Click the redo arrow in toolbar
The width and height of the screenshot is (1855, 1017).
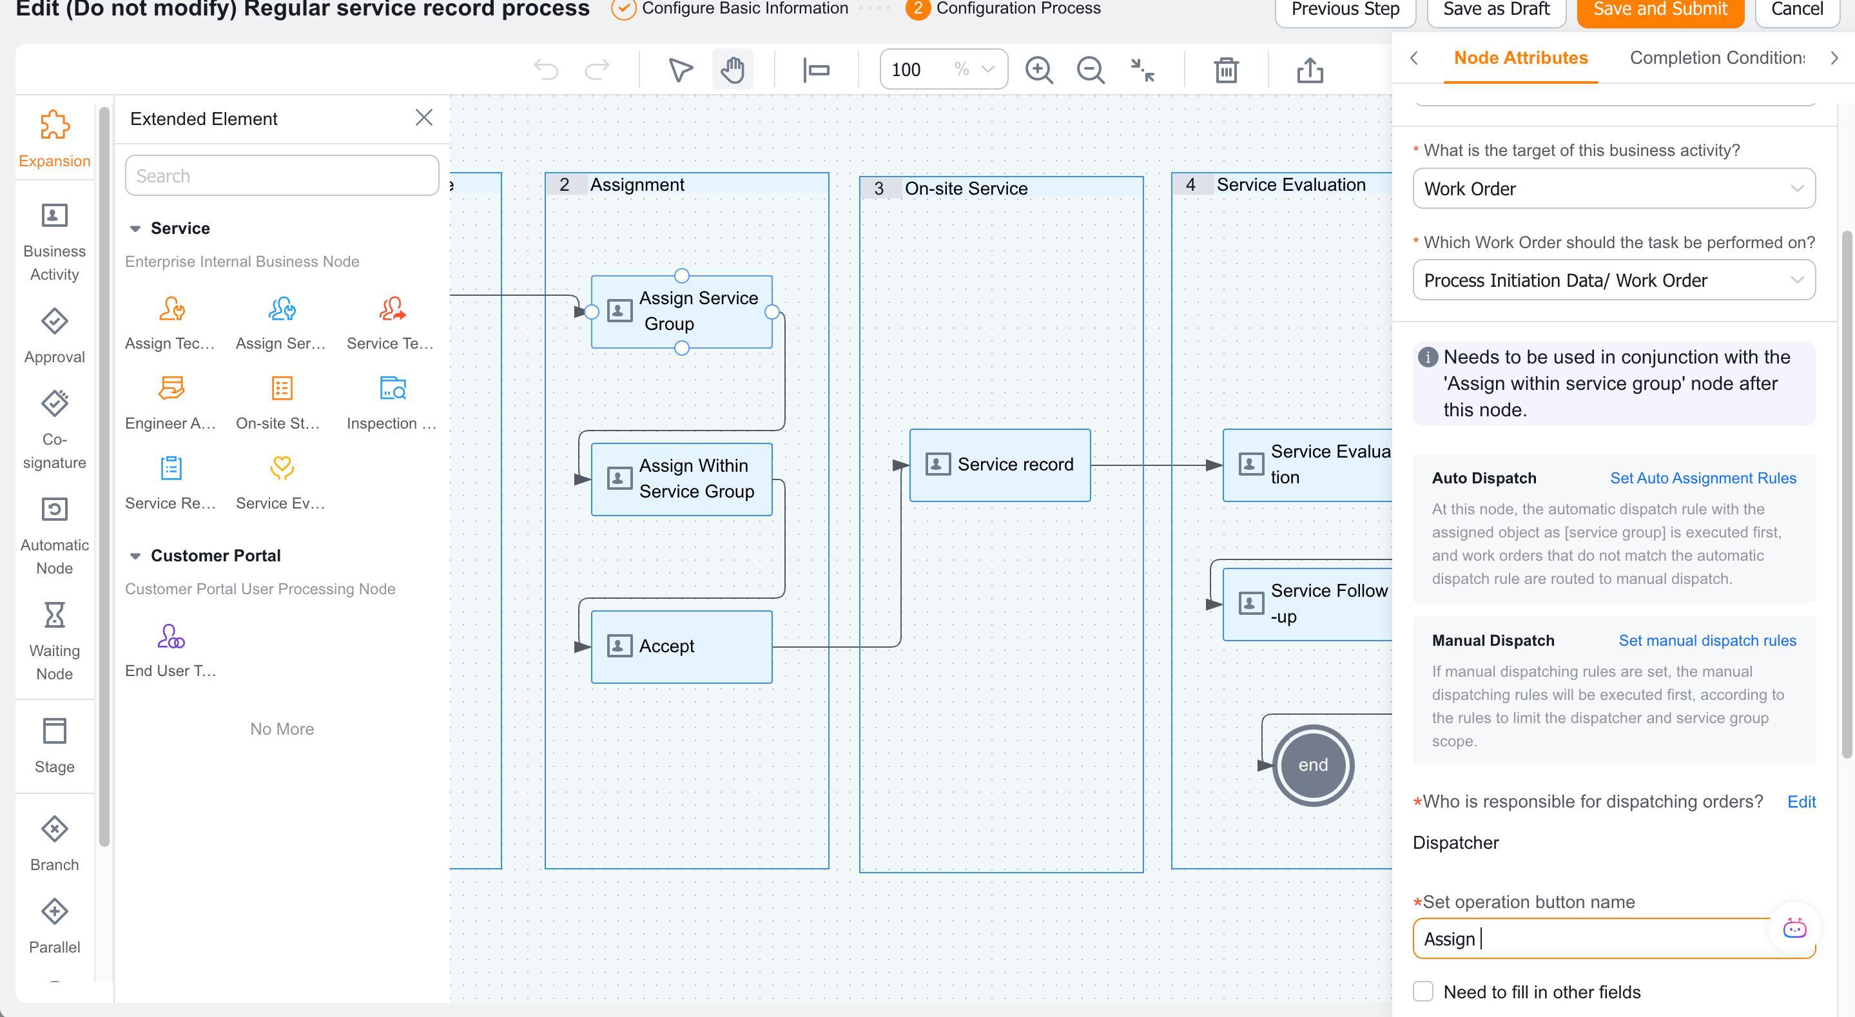point(597,70)
